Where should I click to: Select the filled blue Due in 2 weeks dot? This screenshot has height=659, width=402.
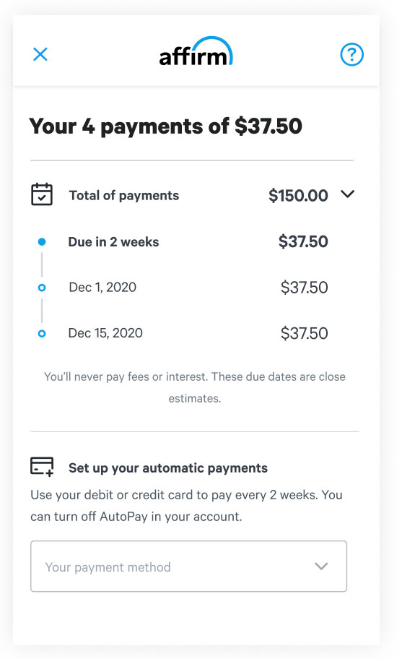coord(42,241)
